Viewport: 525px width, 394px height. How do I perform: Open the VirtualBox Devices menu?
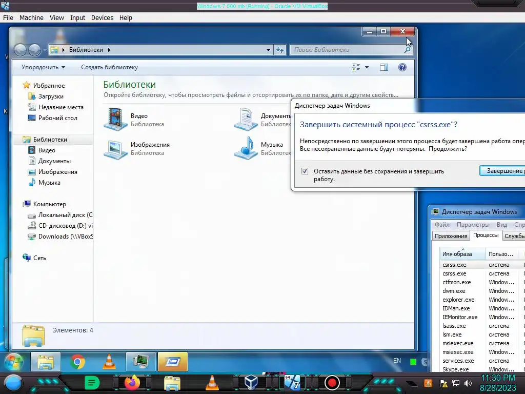[103, 18]
